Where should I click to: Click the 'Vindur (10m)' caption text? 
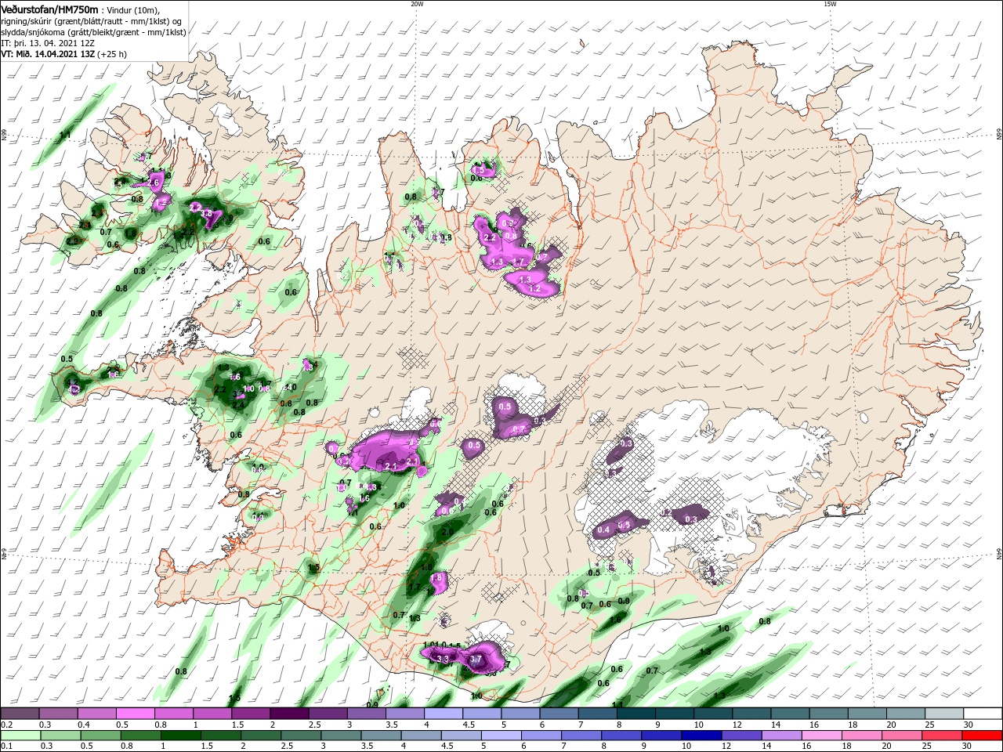click(x=134, y=9)
